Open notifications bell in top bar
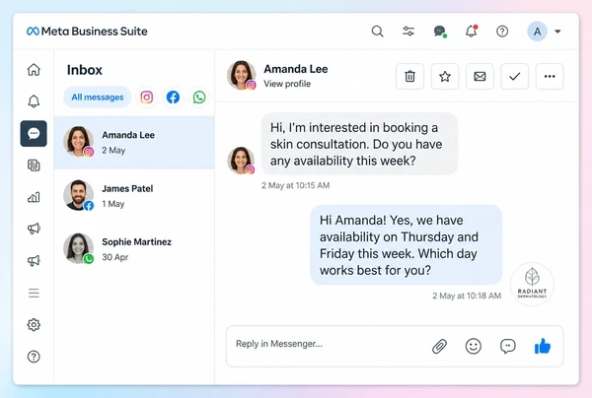The image size is (592, 398). point(472,31)
